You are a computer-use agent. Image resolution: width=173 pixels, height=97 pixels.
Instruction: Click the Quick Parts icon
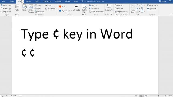pos(138,5)
